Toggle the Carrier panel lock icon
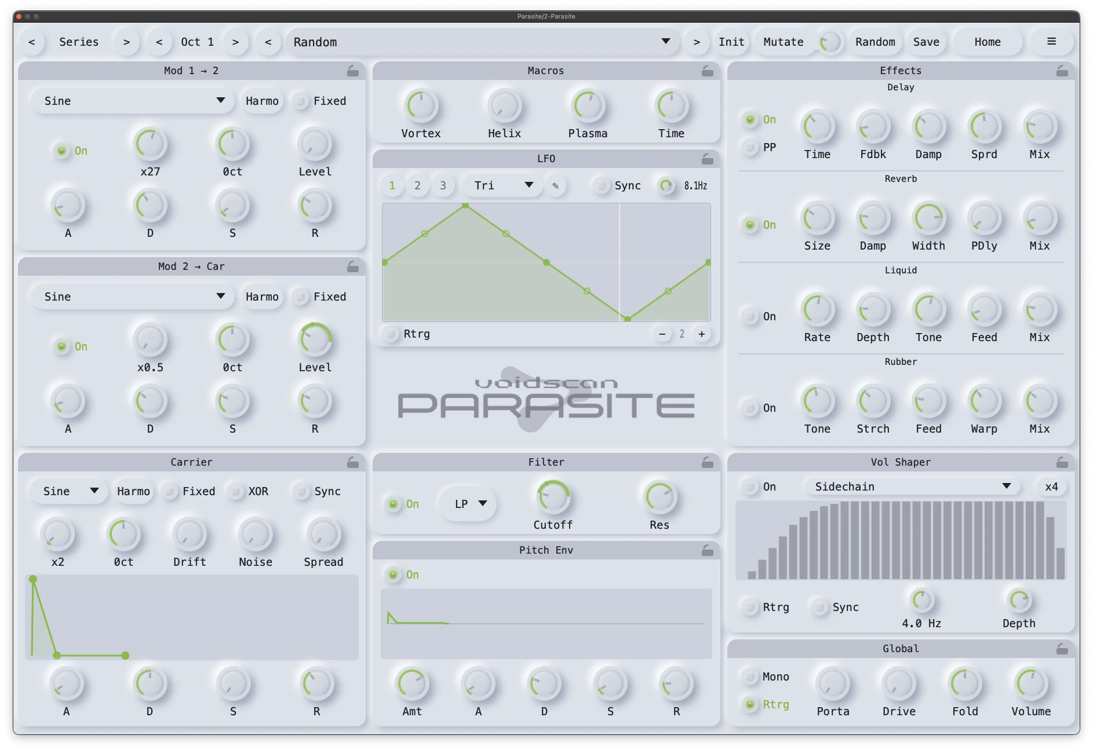This screenshot has height=750, width=1093. [352, 462]
